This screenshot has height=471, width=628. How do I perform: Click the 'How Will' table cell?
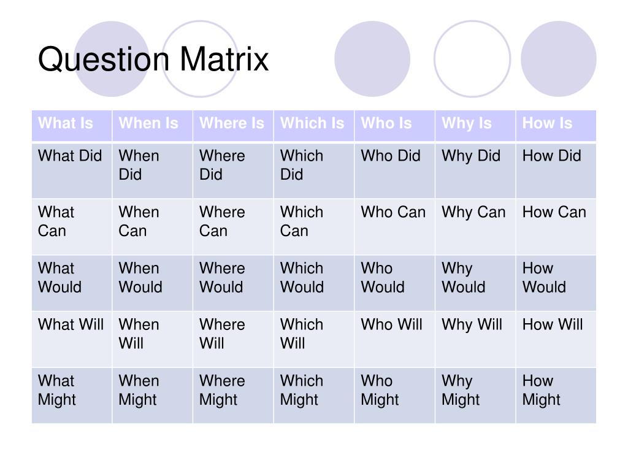click(556, 339)
